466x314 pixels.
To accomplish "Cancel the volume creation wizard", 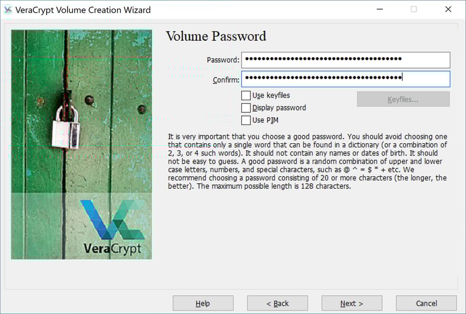I will (426, 304).
